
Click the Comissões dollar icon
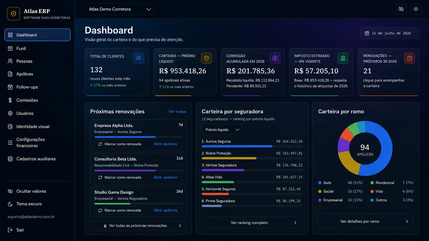coord(10,100)
